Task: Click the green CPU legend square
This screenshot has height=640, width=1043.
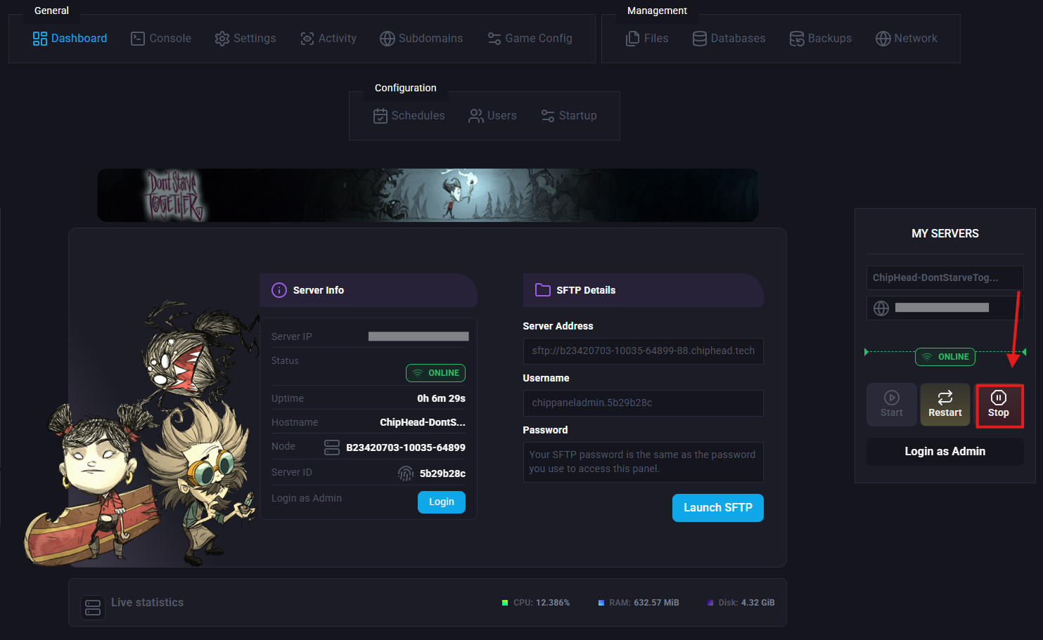Action: 505,603
